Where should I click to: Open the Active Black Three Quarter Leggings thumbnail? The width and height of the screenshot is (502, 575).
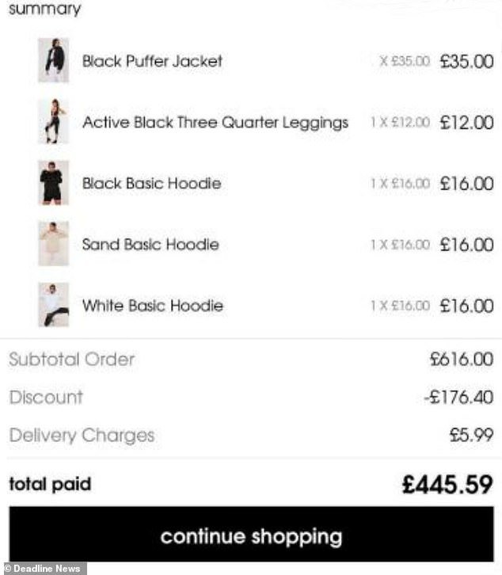54,121
